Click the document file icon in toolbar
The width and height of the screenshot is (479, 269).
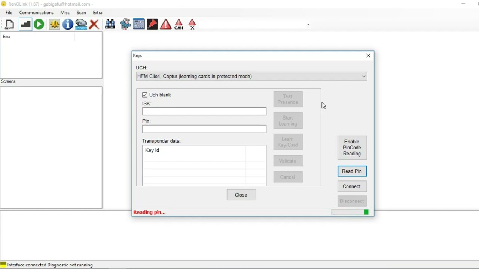tap(9, 25)
